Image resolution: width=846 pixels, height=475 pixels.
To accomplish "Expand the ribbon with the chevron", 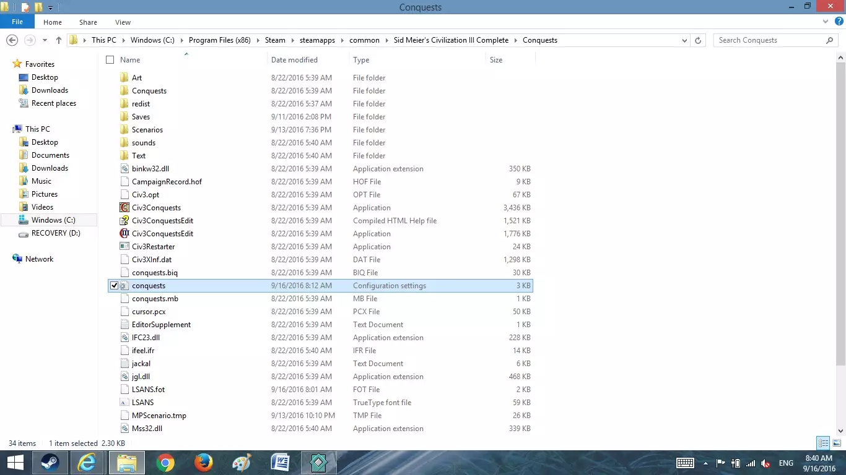I will coord(826,22).
